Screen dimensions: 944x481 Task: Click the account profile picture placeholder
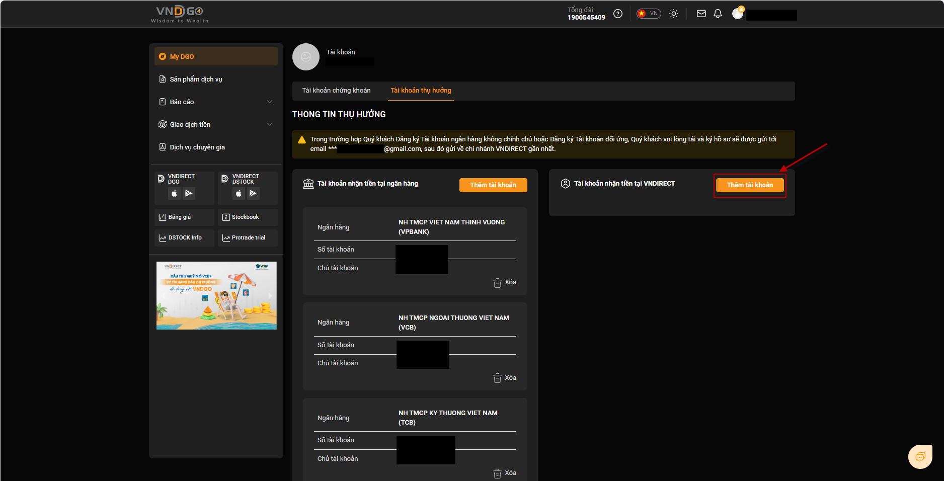point(306,57)
